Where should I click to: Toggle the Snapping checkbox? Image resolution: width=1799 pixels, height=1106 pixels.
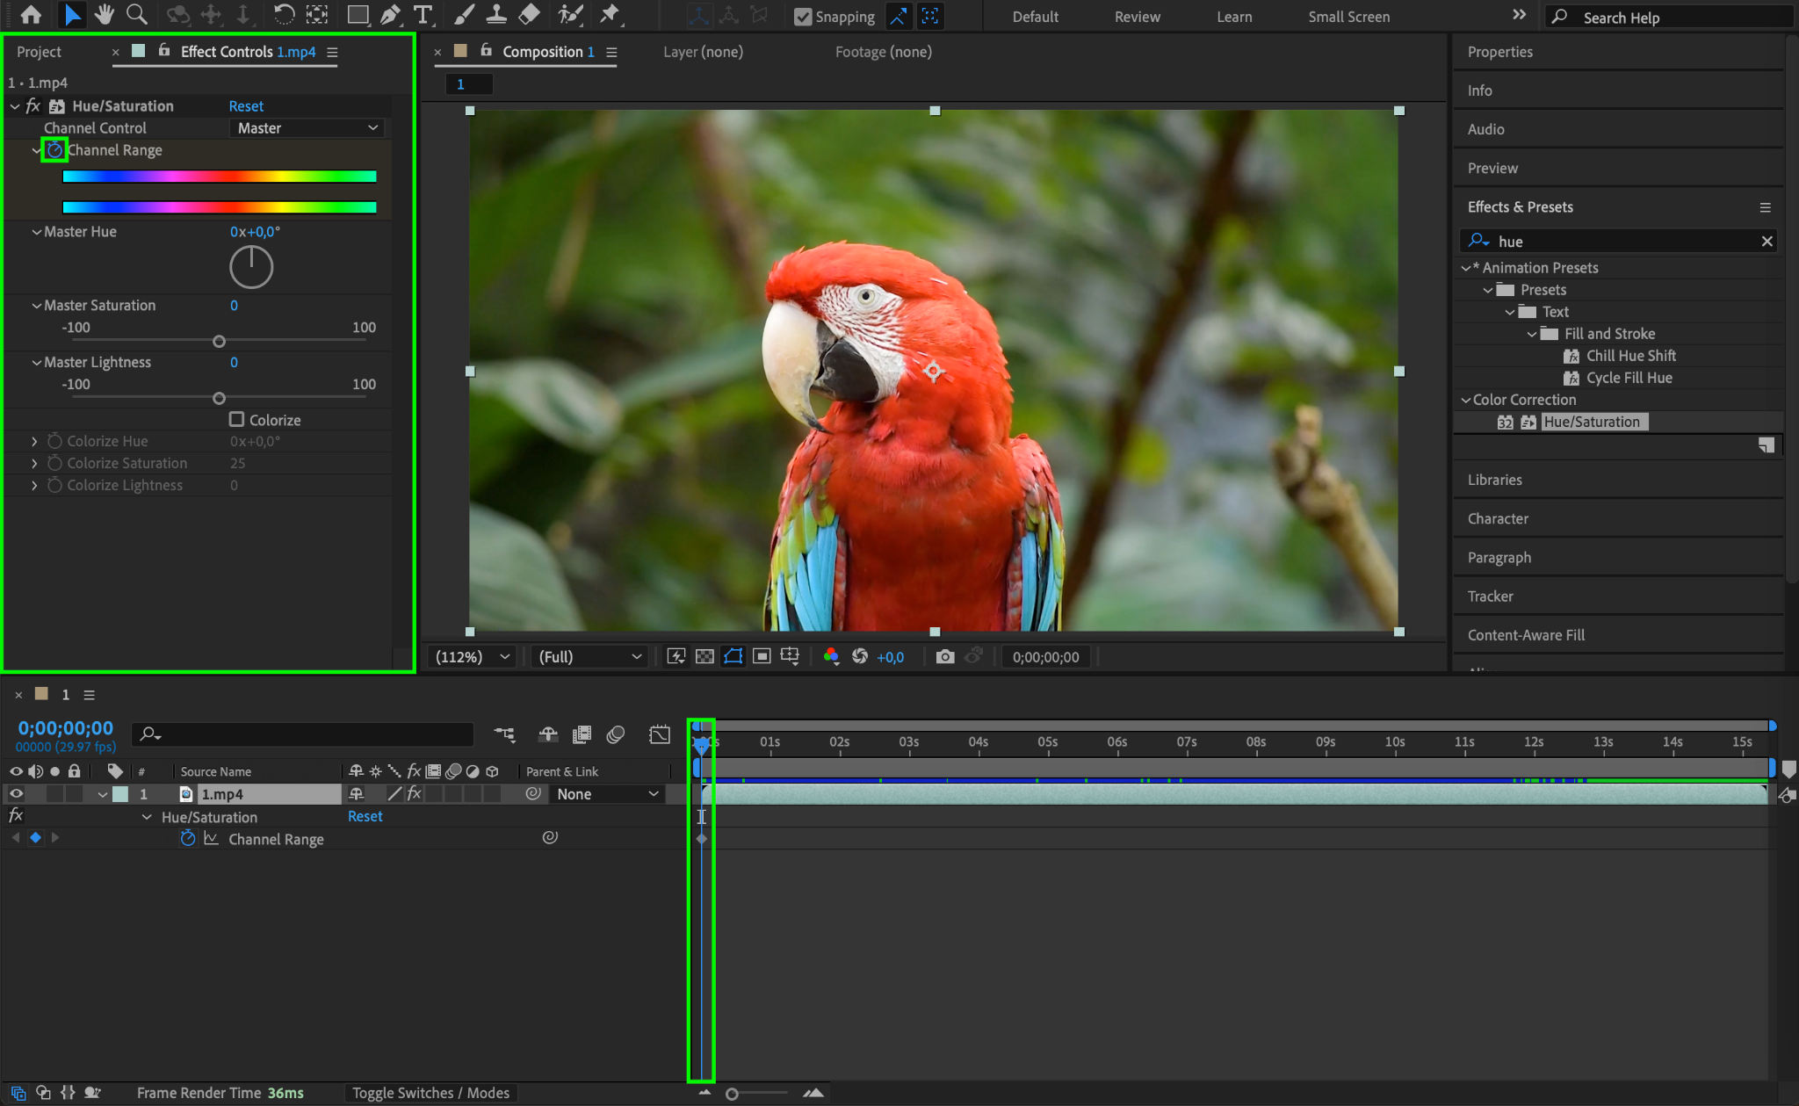click(803, 17)
